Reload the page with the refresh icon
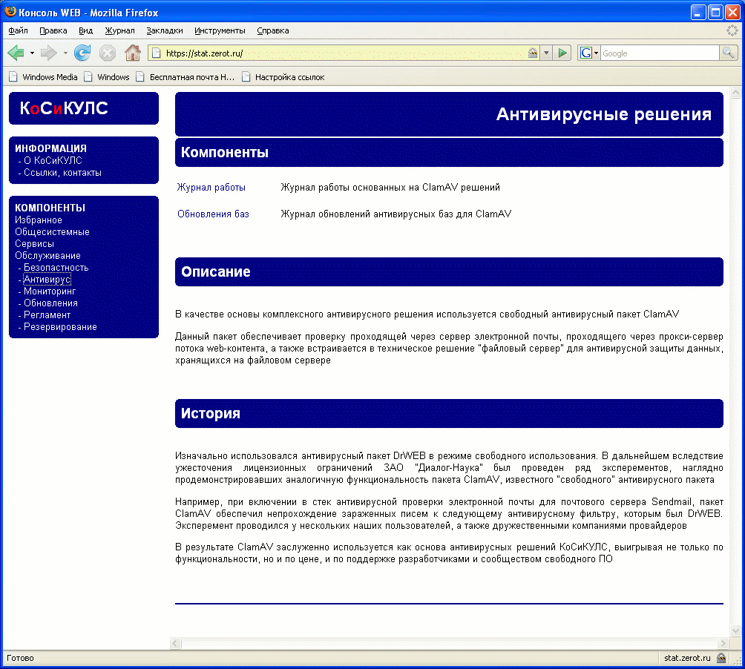 (82, 53)
